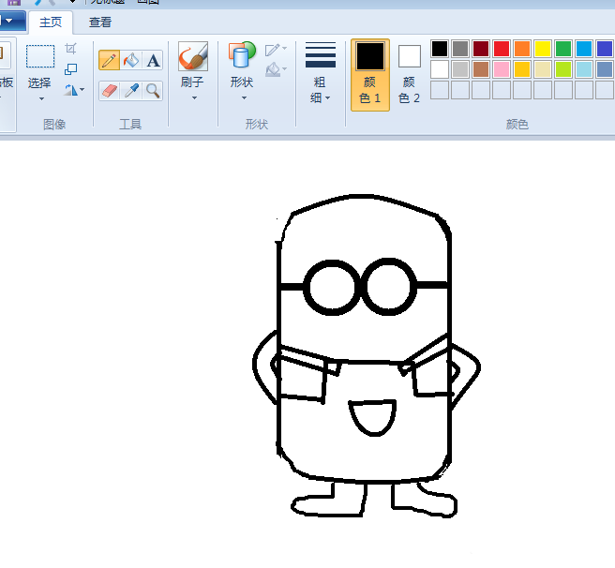Screen dimensions: 615x568
Task: Expand the 粗细 size dropdown arrow
Action: coord(327,98)
